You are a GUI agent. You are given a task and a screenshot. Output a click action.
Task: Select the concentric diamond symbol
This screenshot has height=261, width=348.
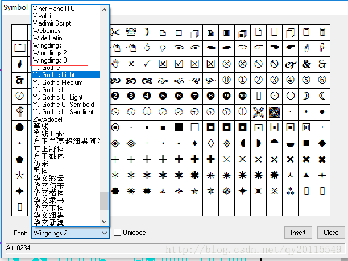[131, 143]
